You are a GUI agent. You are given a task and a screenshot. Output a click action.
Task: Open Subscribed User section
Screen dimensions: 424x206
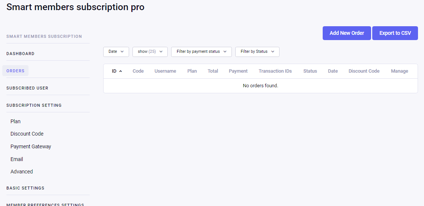pos(27,88)
